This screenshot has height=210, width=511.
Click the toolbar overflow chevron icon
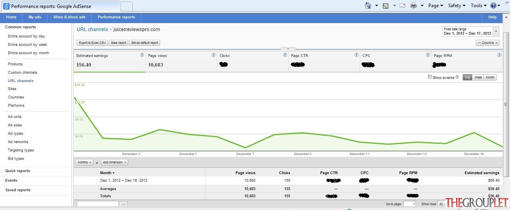508,4
